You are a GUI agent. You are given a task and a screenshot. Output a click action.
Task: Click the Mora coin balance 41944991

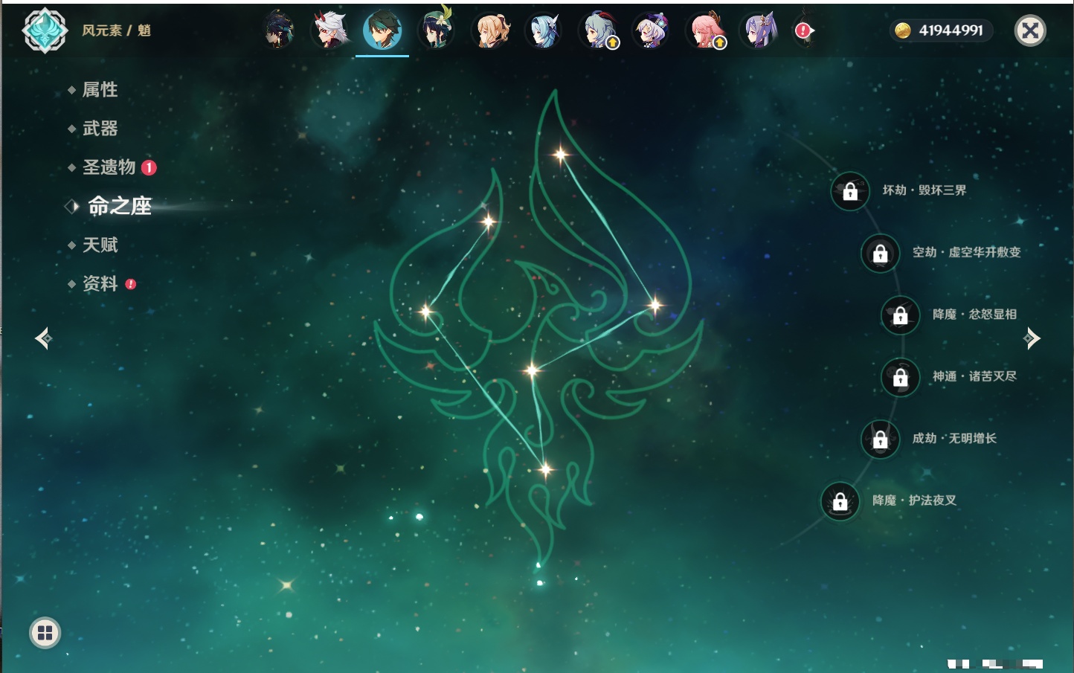[942, 30]
